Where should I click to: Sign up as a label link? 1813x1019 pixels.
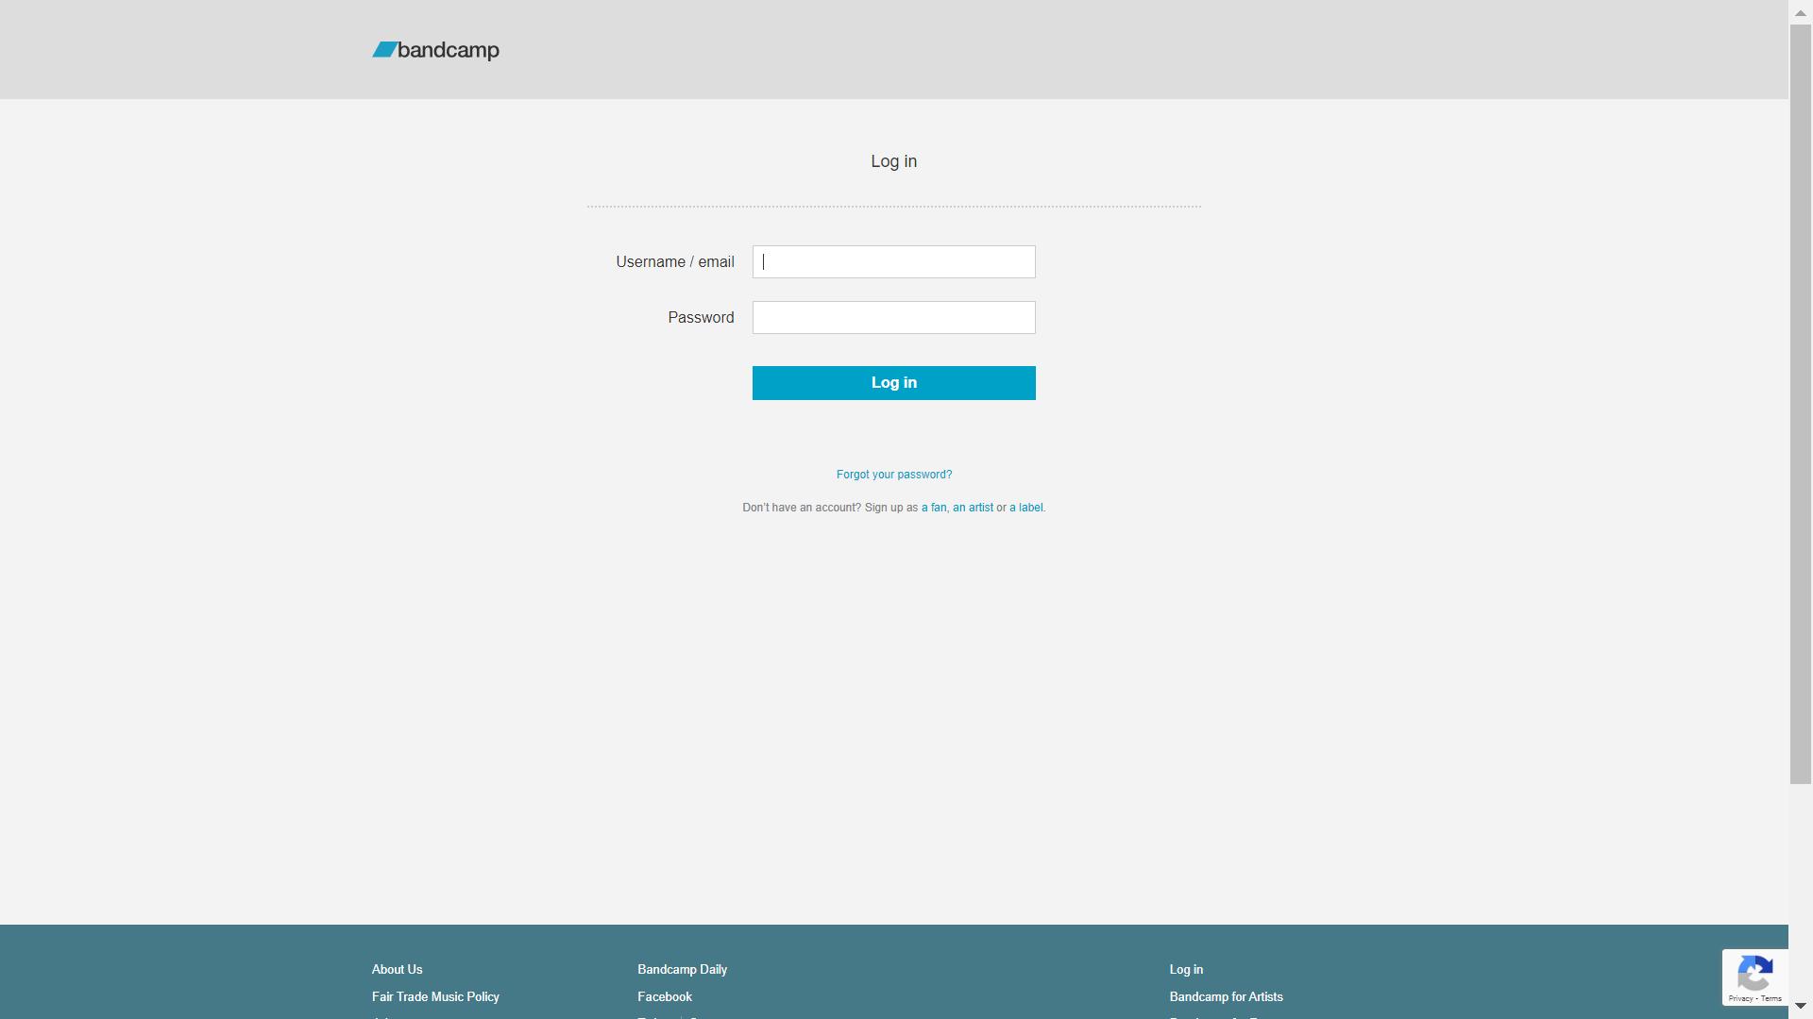1026,508
